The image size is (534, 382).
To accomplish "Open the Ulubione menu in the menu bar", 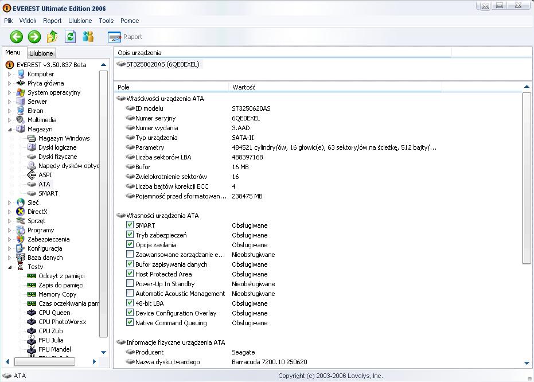I will click(x=80, y=21).
